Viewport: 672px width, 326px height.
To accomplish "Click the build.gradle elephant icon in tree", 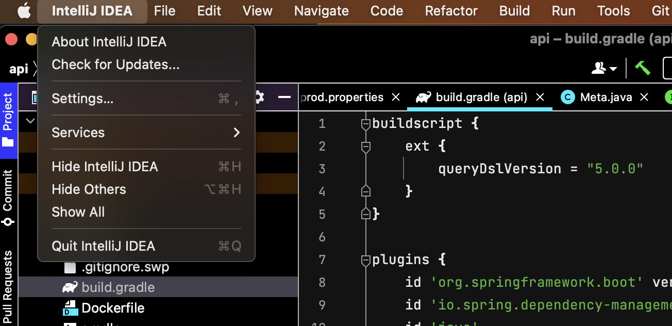I will [70, 287].
